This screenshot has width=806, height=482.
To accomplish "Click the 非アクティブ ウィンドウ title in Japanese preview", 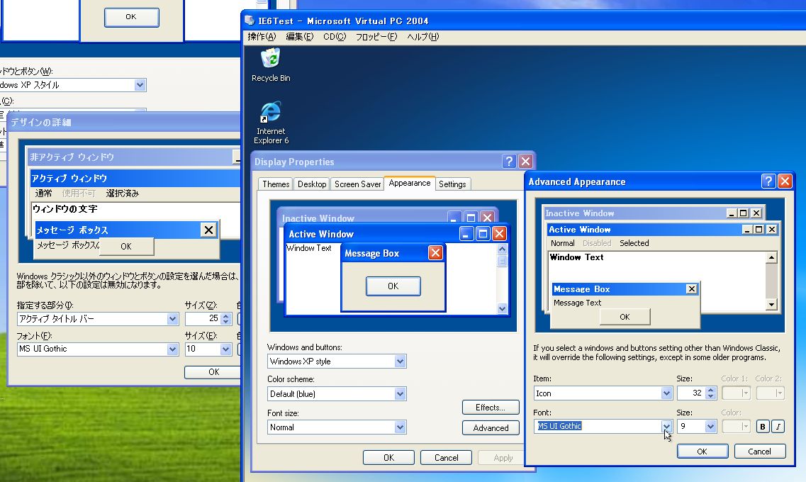I will coord(72,157).
